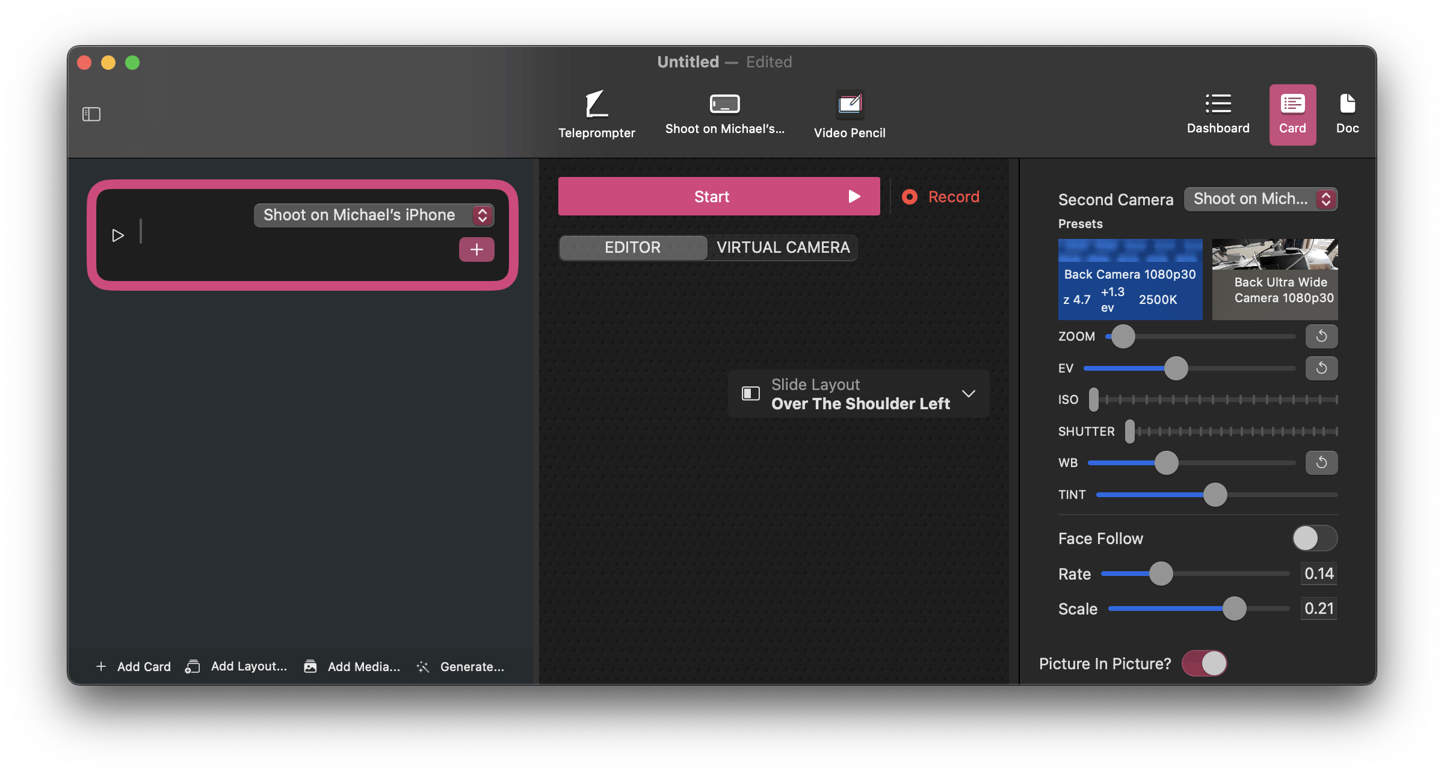Drag the EV slider to adjust exposure
Viewport: 1444px width, 774px height.
pyautogui.click(x=1177, y=367)
